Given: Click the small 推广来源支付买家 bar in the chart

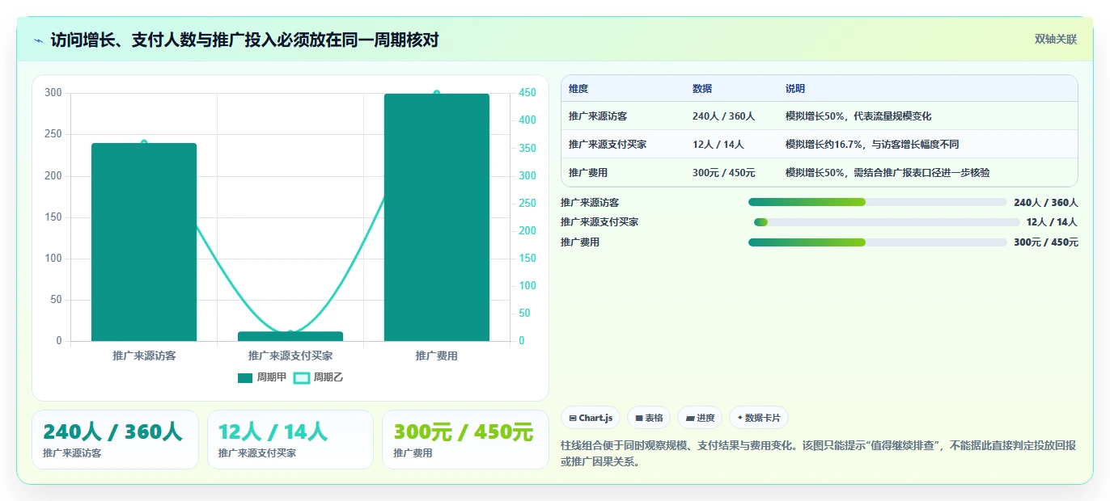Looking at the screenshot, I should coord(290,336).
